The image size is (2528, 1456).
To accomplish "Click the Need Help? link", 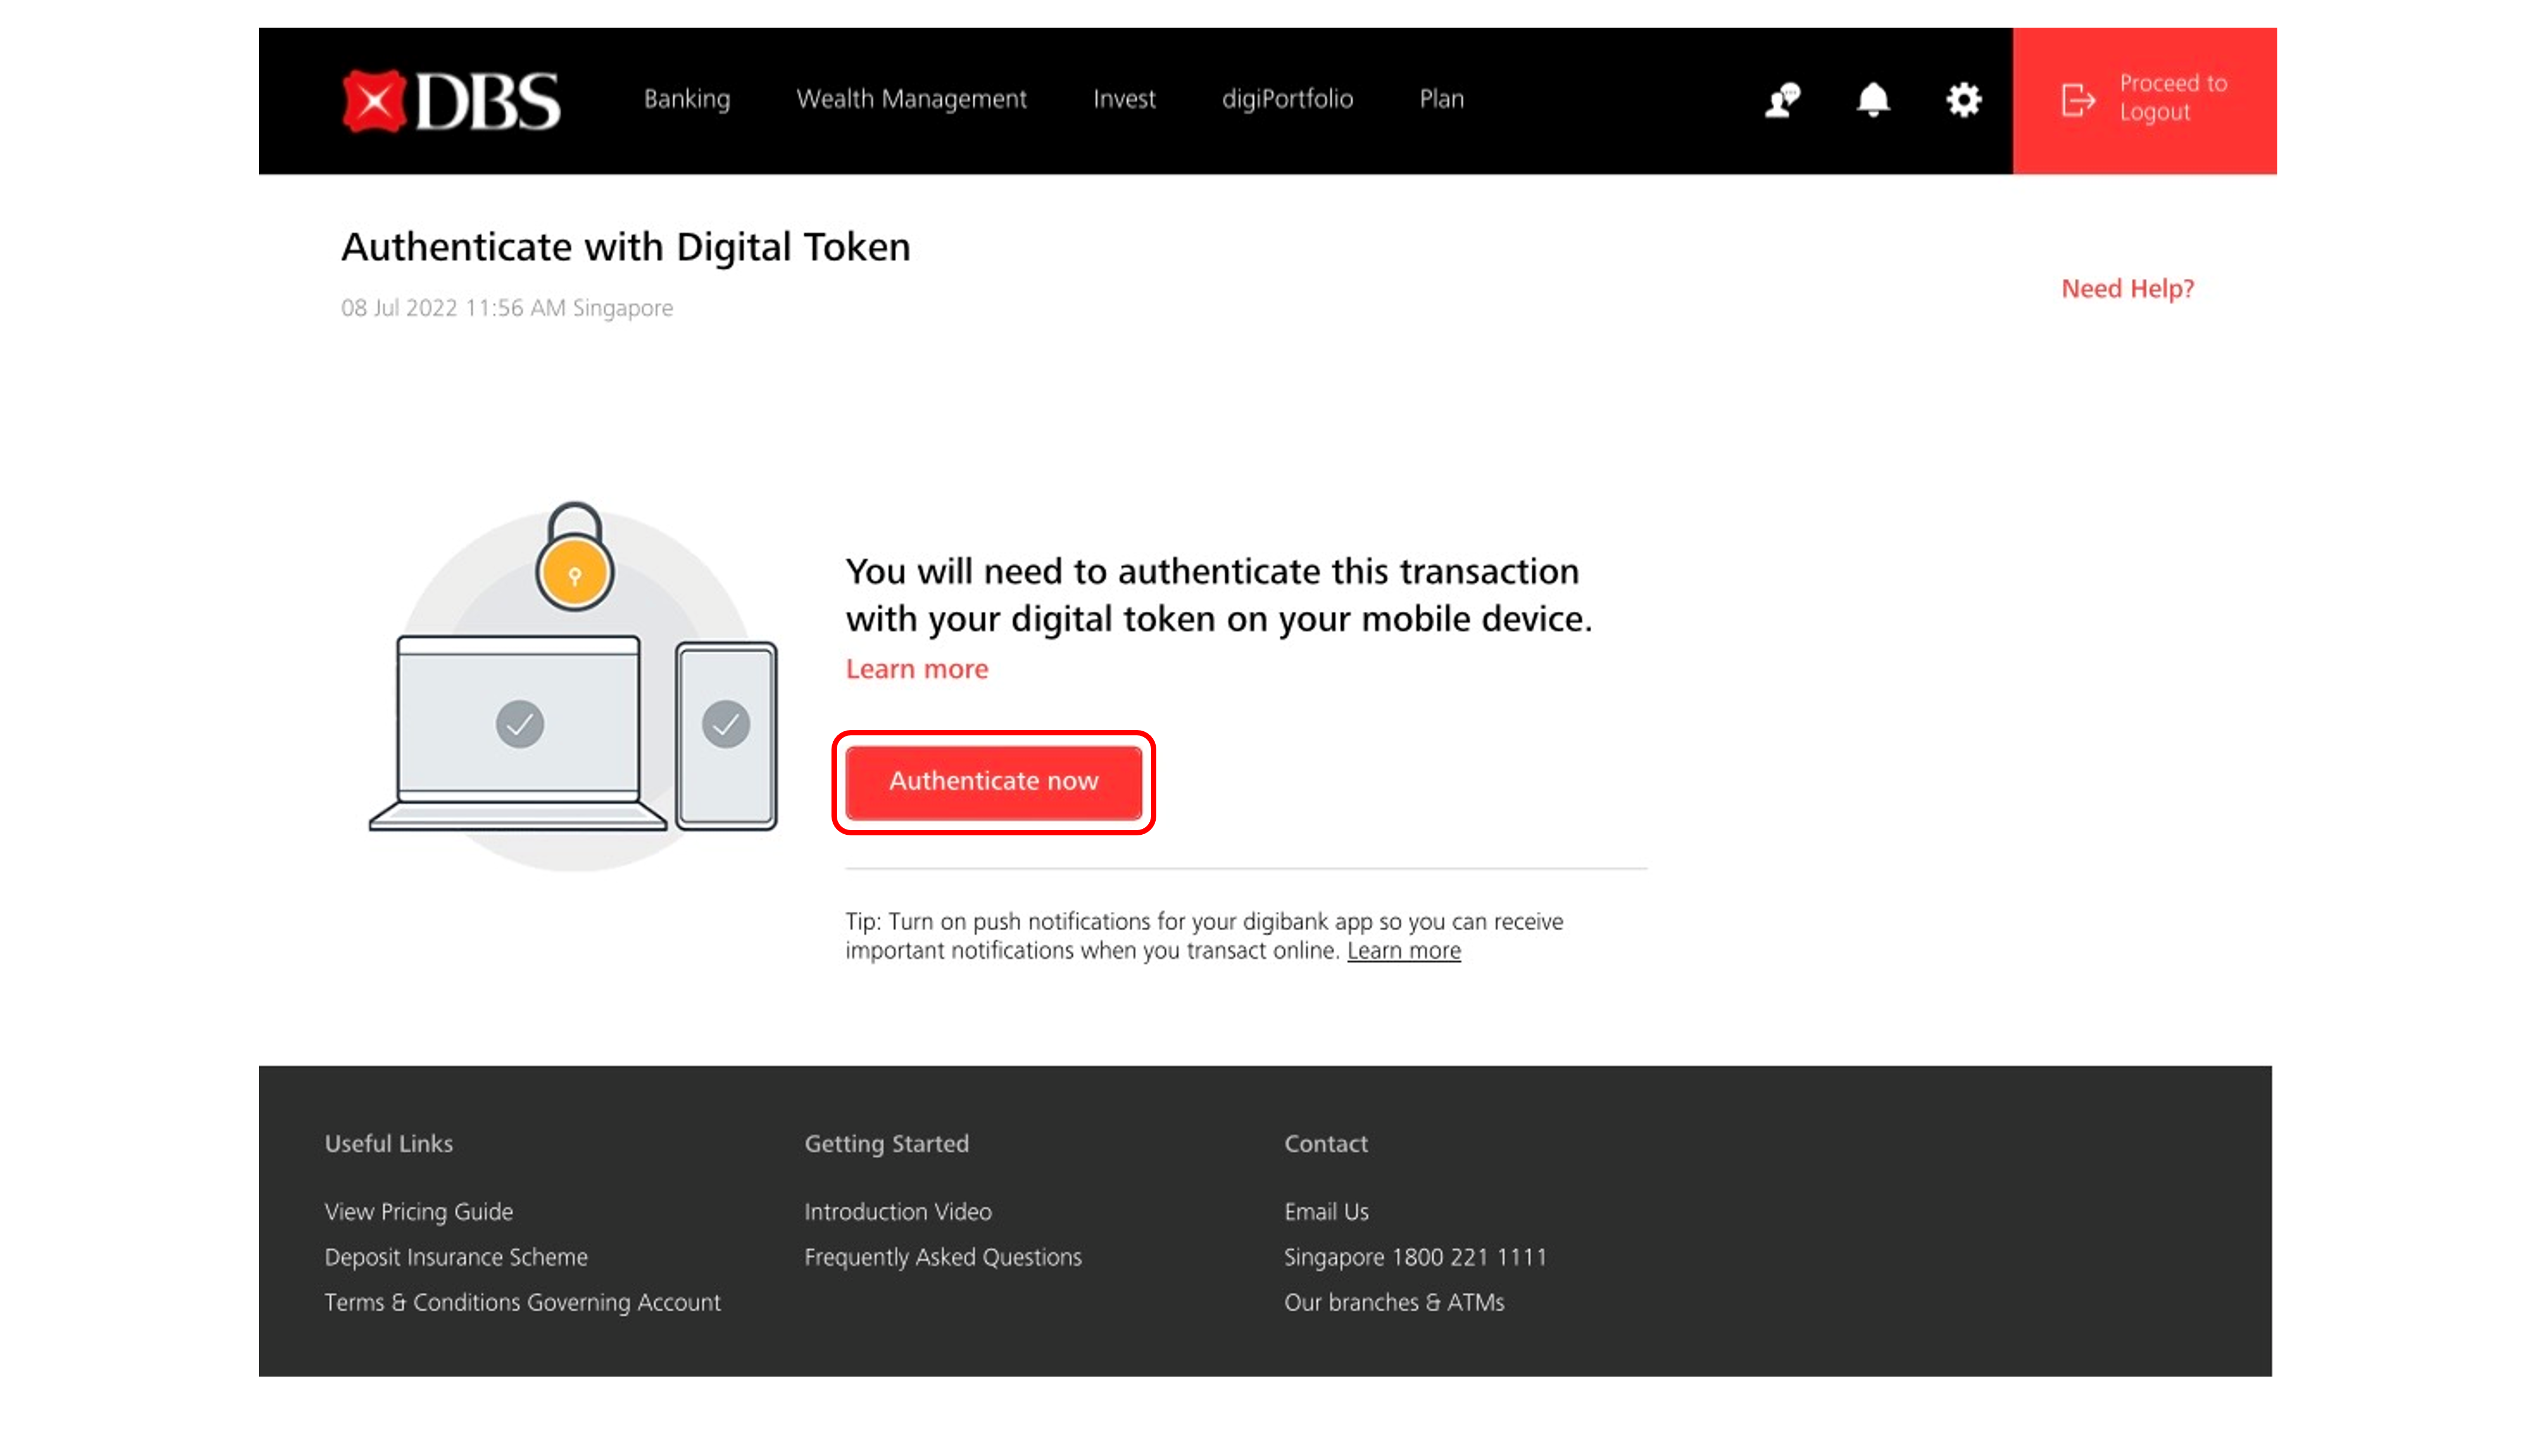I will coord(2127,289).
